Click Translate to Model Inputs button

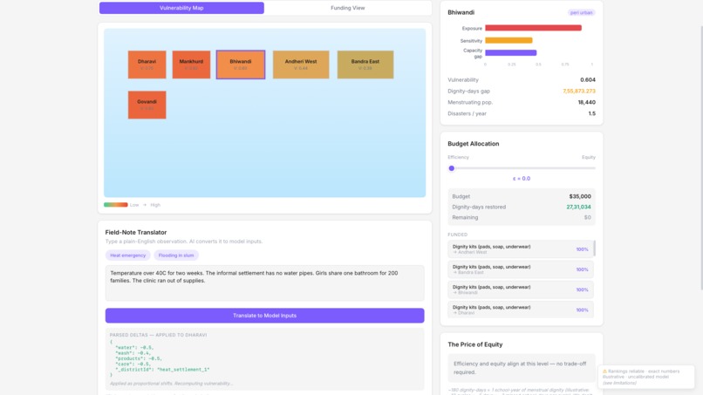coord(264,316)
